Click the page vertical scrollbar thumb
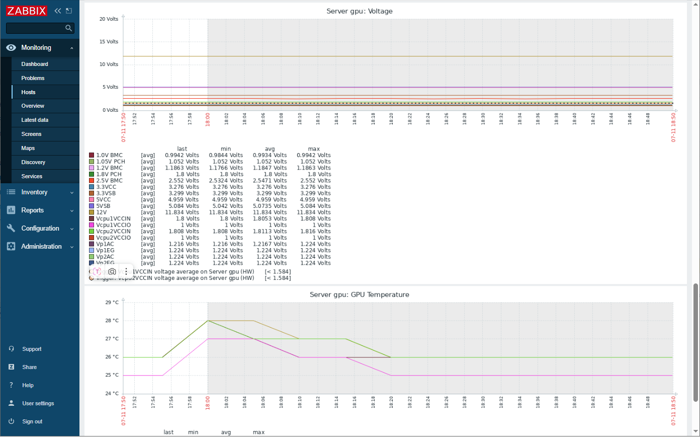This screenshot has height=437, width=700. coord(696,342)
